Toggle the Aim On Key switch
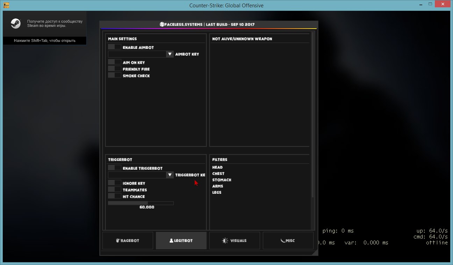The width and height of the screenshot is (453, 265). point(114,62)
